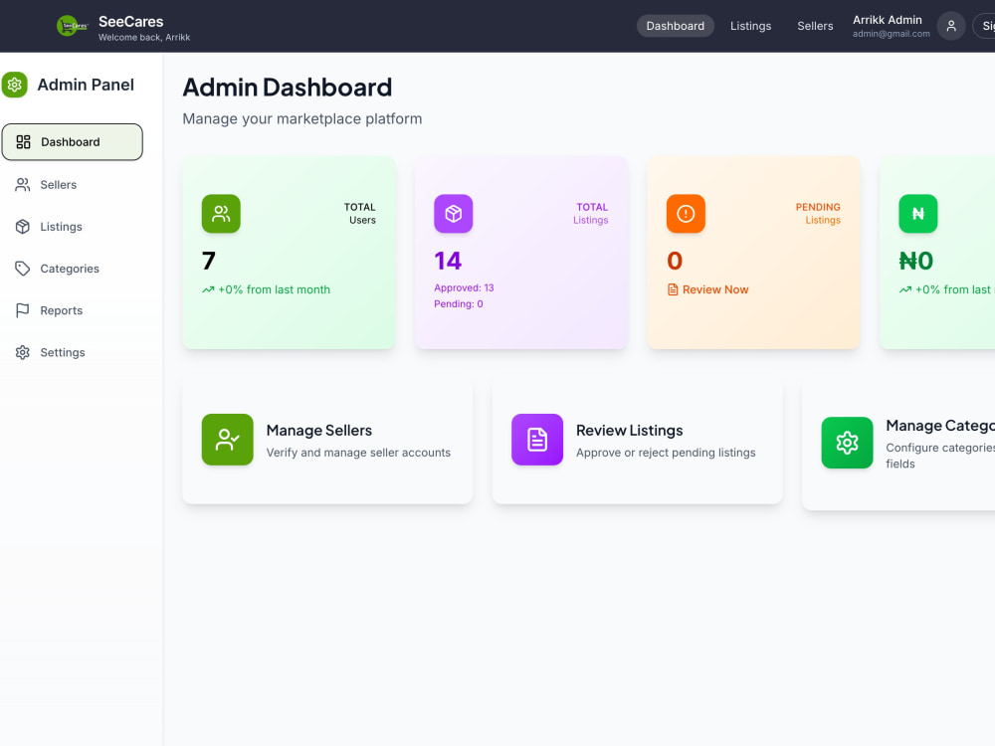Click +0% from last month on Users card

[x=275, y=289]
